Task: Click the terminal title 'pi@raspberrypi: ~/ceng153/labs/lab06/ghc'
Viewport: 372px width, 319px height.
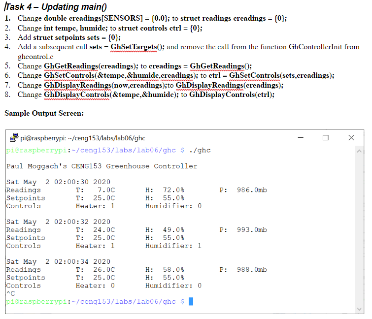Action: coord(83,138)
